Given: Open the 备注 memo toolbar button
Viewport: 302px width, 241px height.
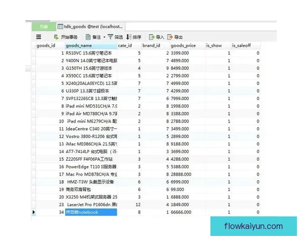Looking at the screenshot, I should click(93, 37).
